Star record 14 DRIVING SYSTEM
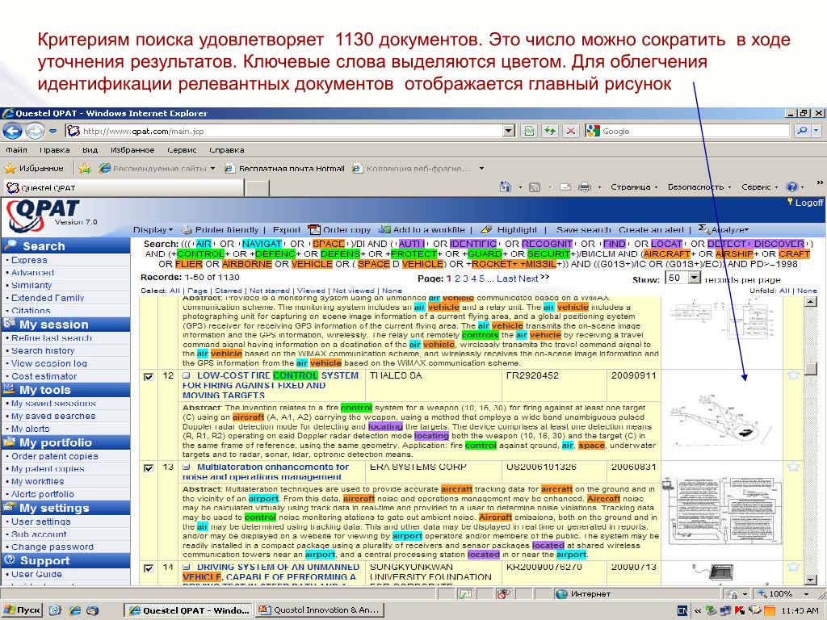 [793, 567]
